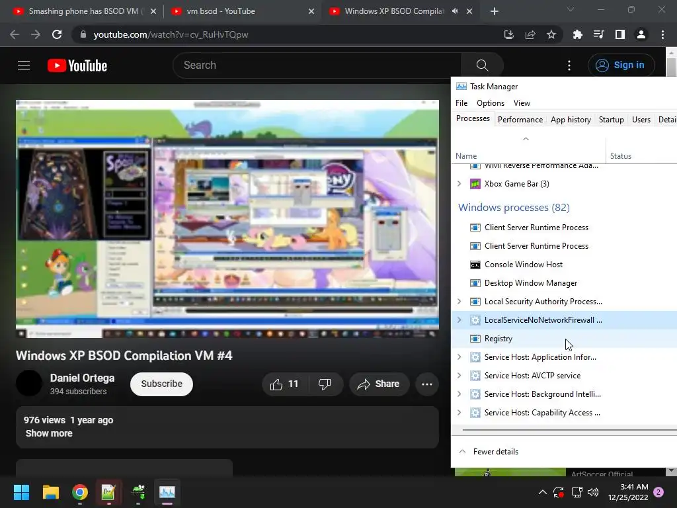The width and height of the screenshot is (677, 508).
Task: Show hidden tray icons chevron
Action: pyautogui.click(x=542, y=492)
